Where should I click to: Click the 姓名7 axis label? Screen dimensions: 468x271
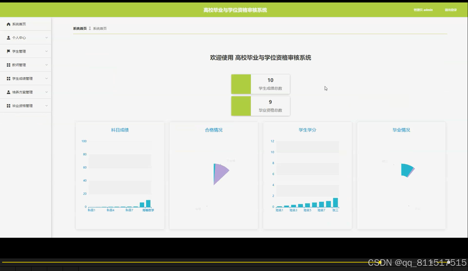tap(321, 210)
